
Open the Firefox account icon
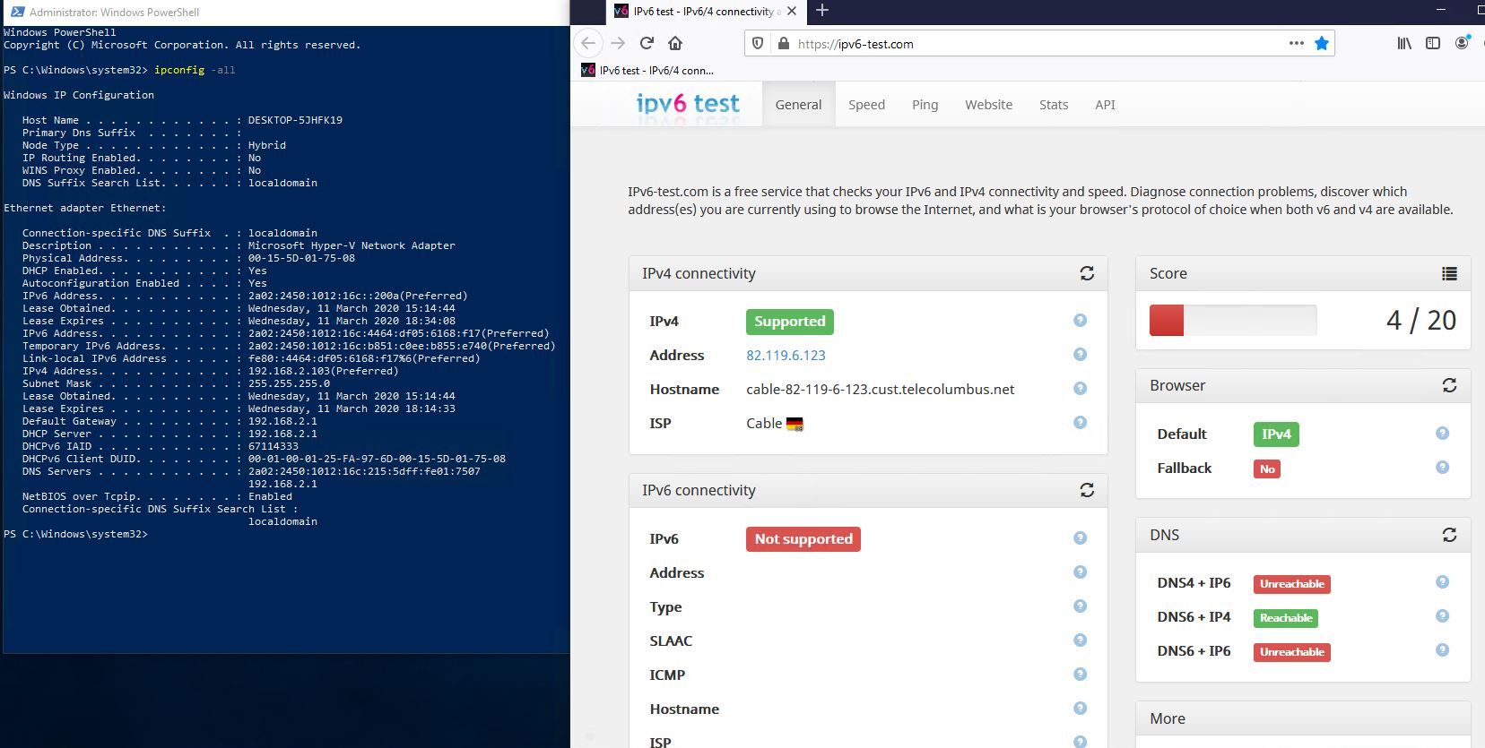click(x=1462, y=43)
